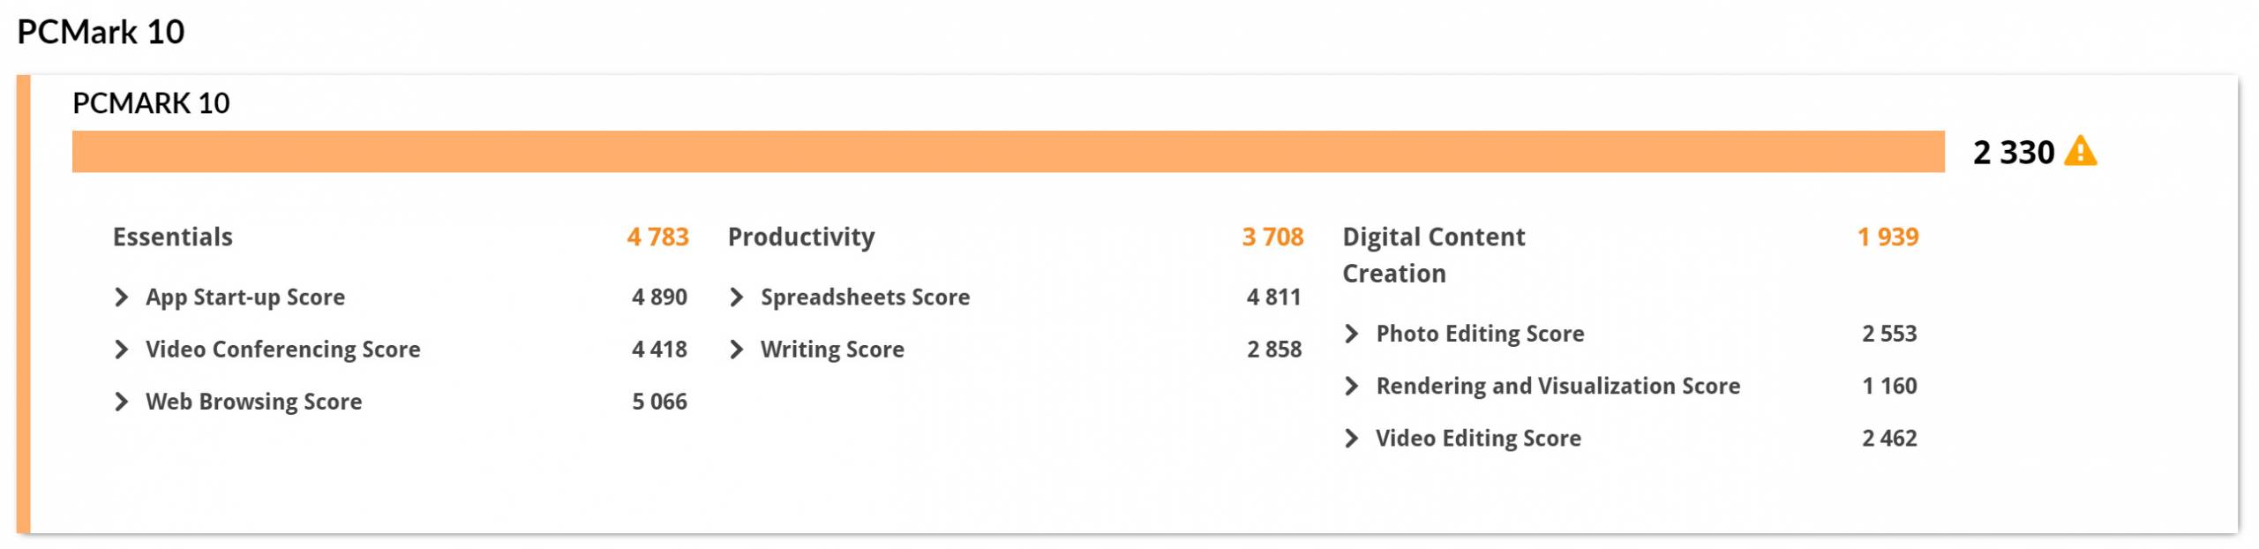Click the orange warning triangle icon

point(2080,151)
